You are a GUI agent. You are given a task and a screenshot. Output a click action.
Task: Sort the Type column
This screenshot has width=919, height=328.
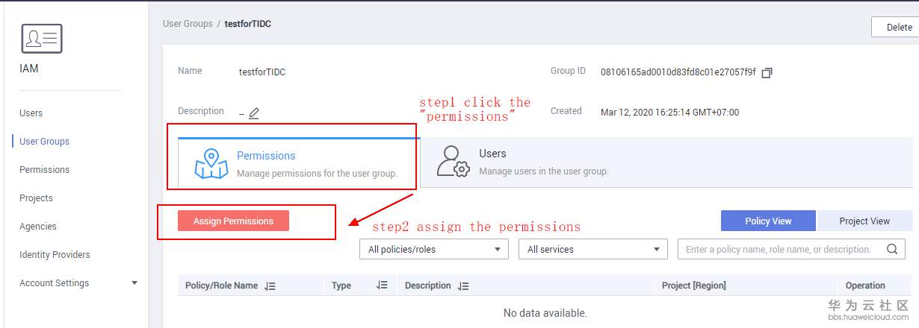[x=382, y=286]
